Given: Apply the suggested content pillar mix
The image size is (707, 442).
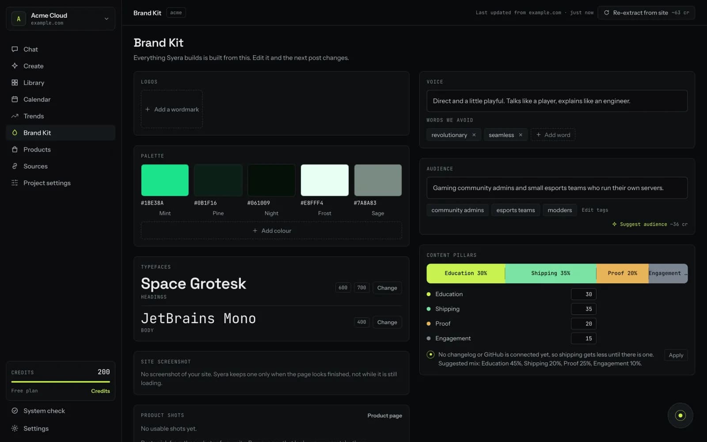Looking at the screenshot, I should click(x=676, y=355).
